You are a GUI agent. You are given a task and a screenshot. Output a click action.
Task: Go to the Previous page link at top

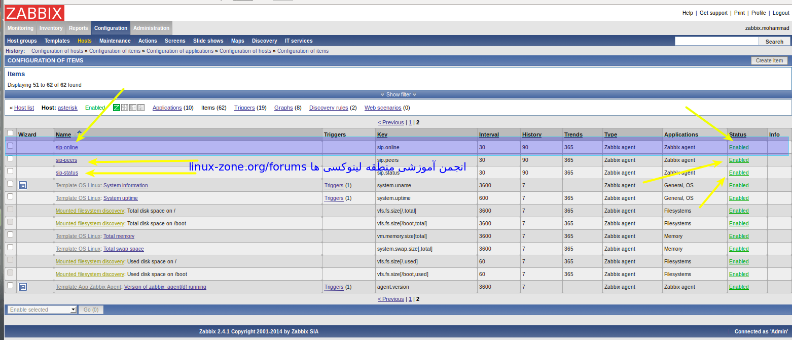(390, 122)
